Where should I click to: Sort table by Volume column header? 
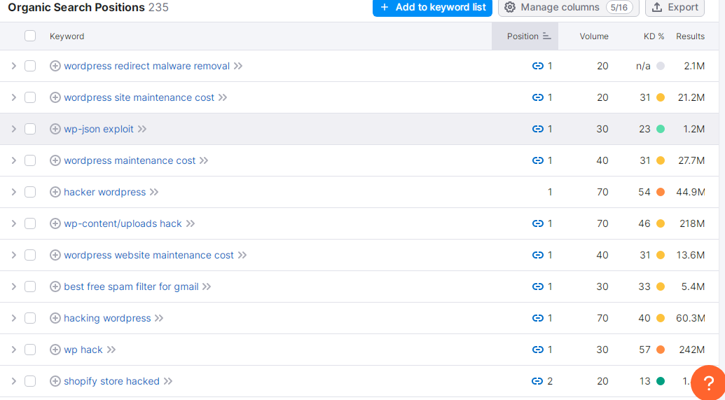[x=594, y=36]
